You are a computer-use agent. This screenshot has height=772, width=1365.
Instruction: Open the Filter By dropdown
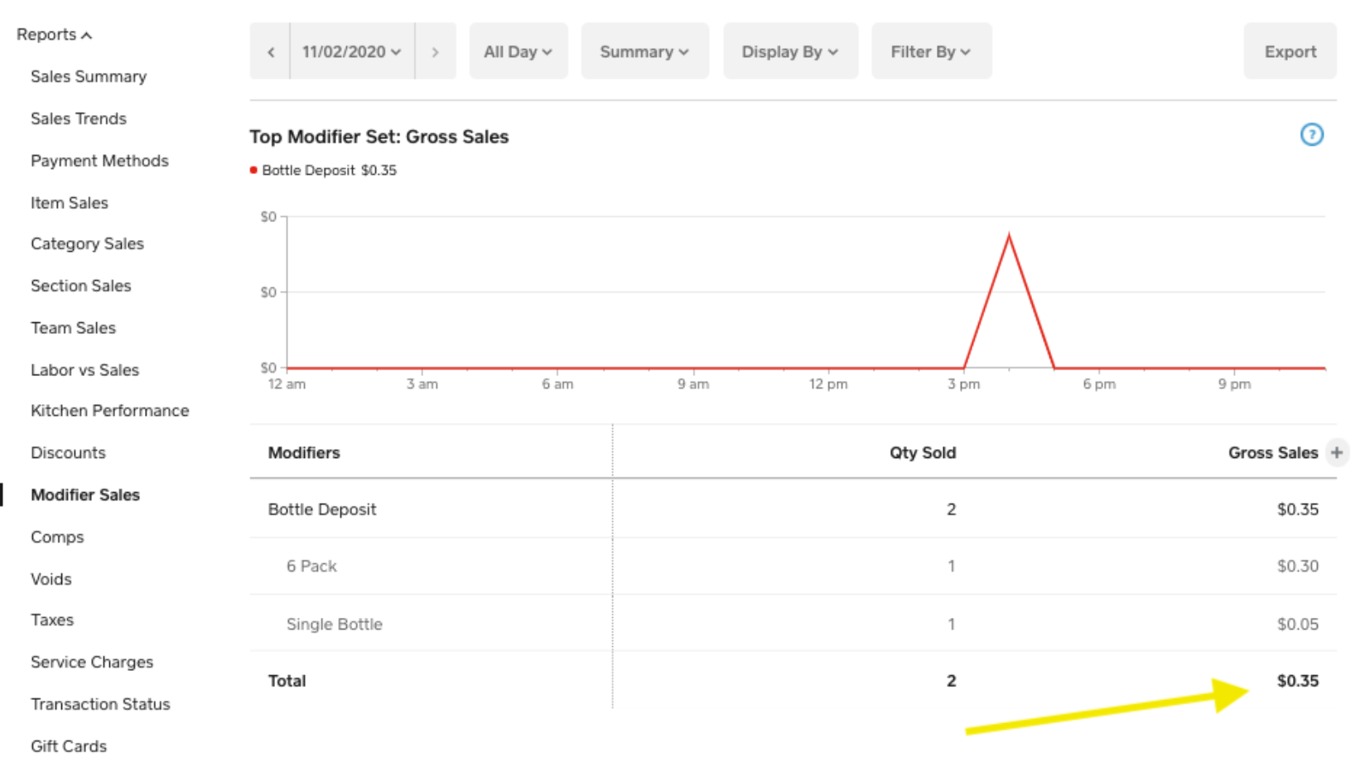(930, 52)
